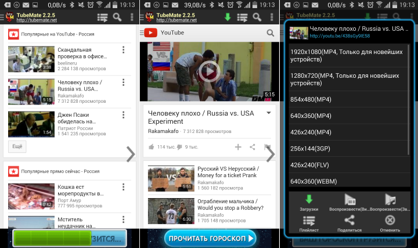Open Русский VS Нерусский video thumbnail
418x248 pixels.
[171, 179]
